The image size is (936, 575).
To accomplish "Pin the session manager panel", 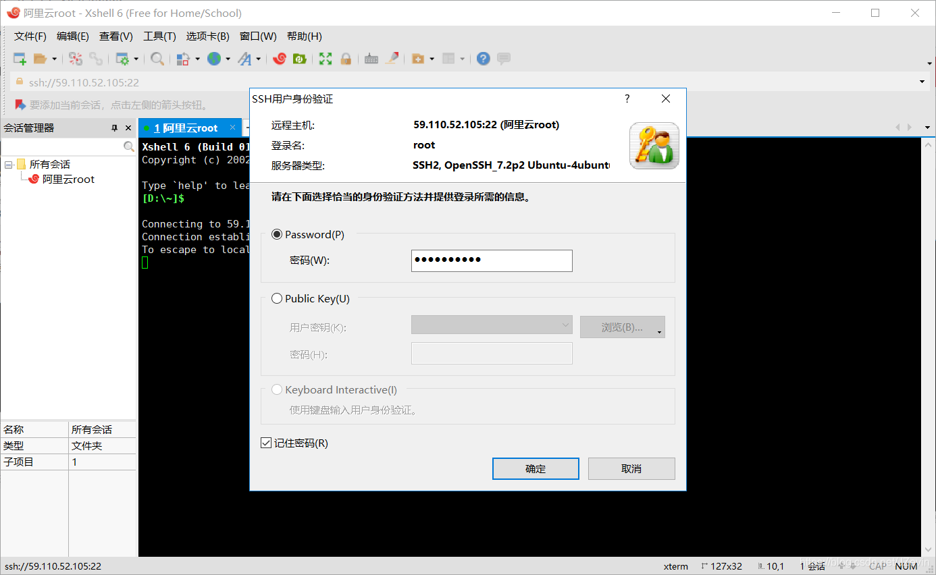I will coord(114,128).
